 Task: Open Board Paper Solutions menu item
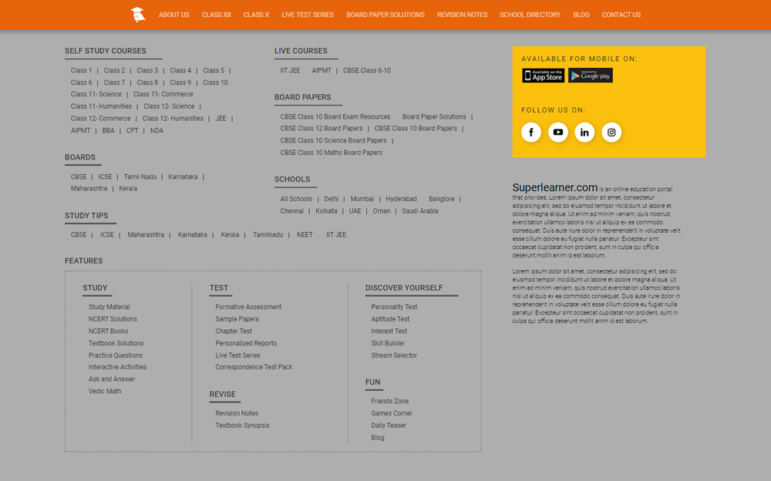(385, 15)
